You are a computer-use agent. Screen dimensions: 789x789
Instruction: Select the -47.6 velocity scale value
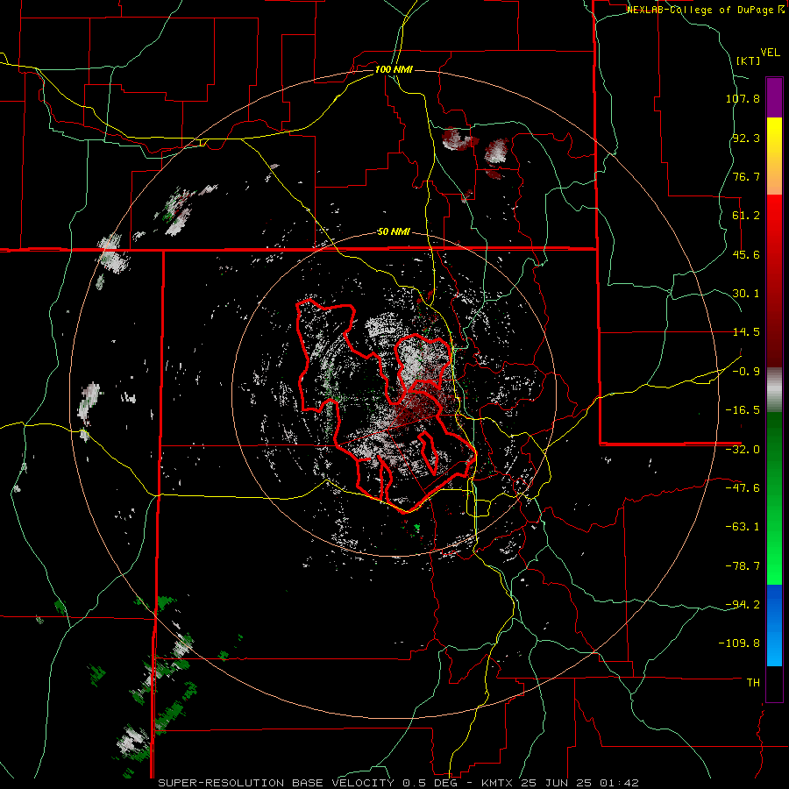click(743, 488)
